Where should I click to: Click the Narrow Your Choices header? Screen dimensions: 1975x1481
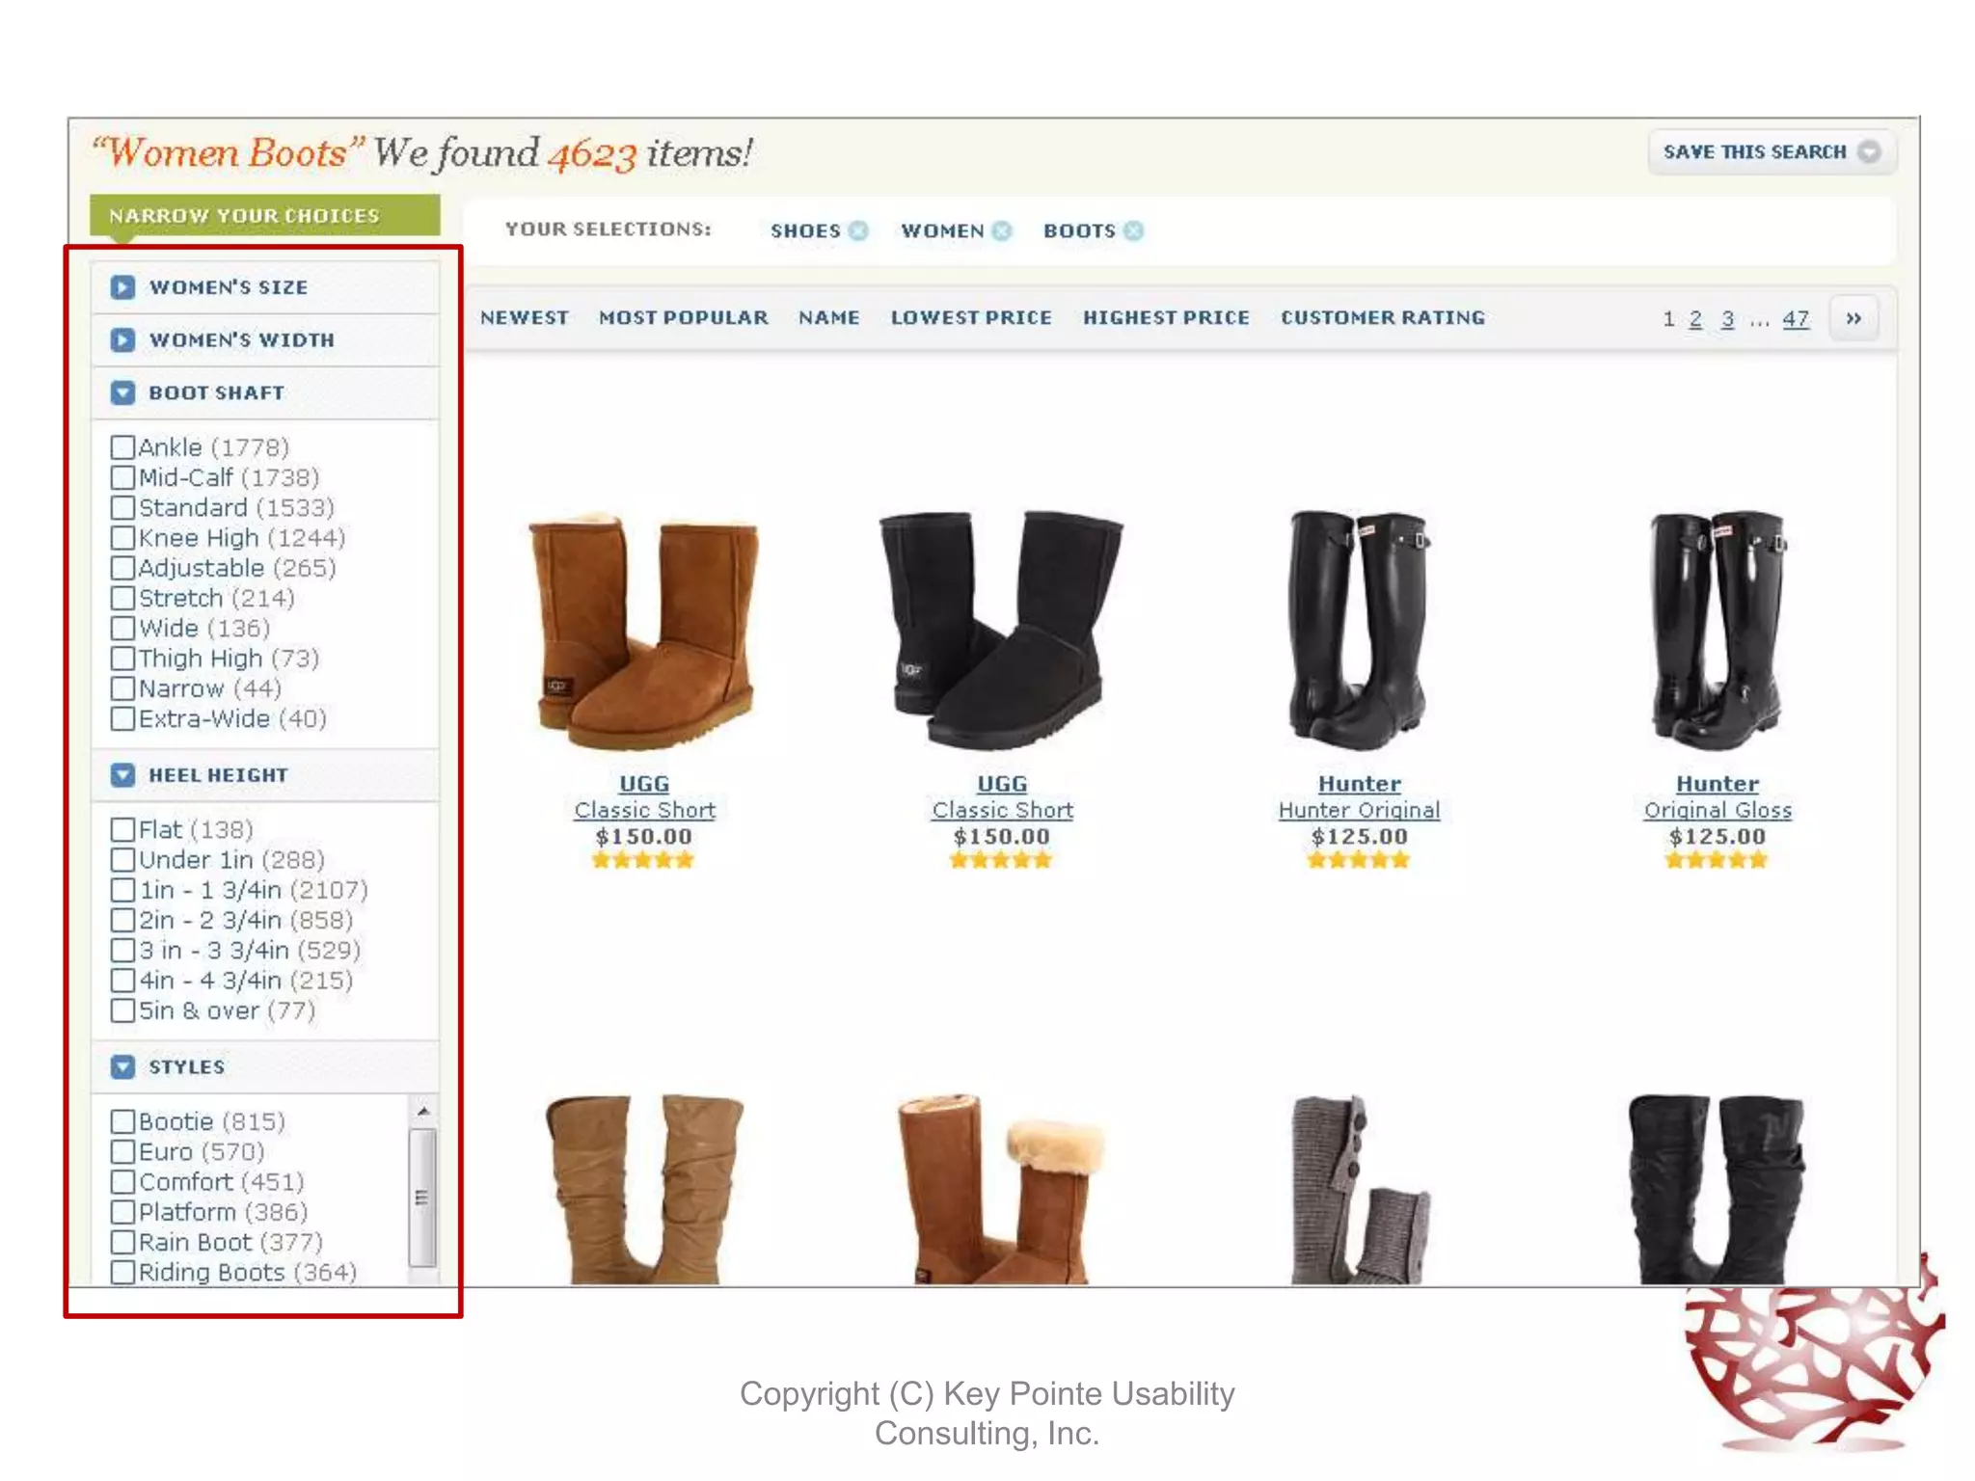click(264, 215)
